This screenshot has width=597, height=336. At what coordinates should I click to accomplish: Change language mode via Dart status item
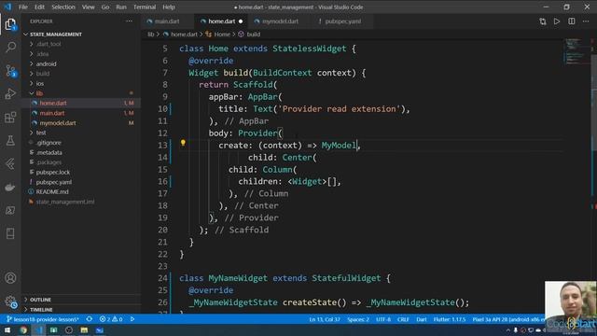[x=422, y=319]
